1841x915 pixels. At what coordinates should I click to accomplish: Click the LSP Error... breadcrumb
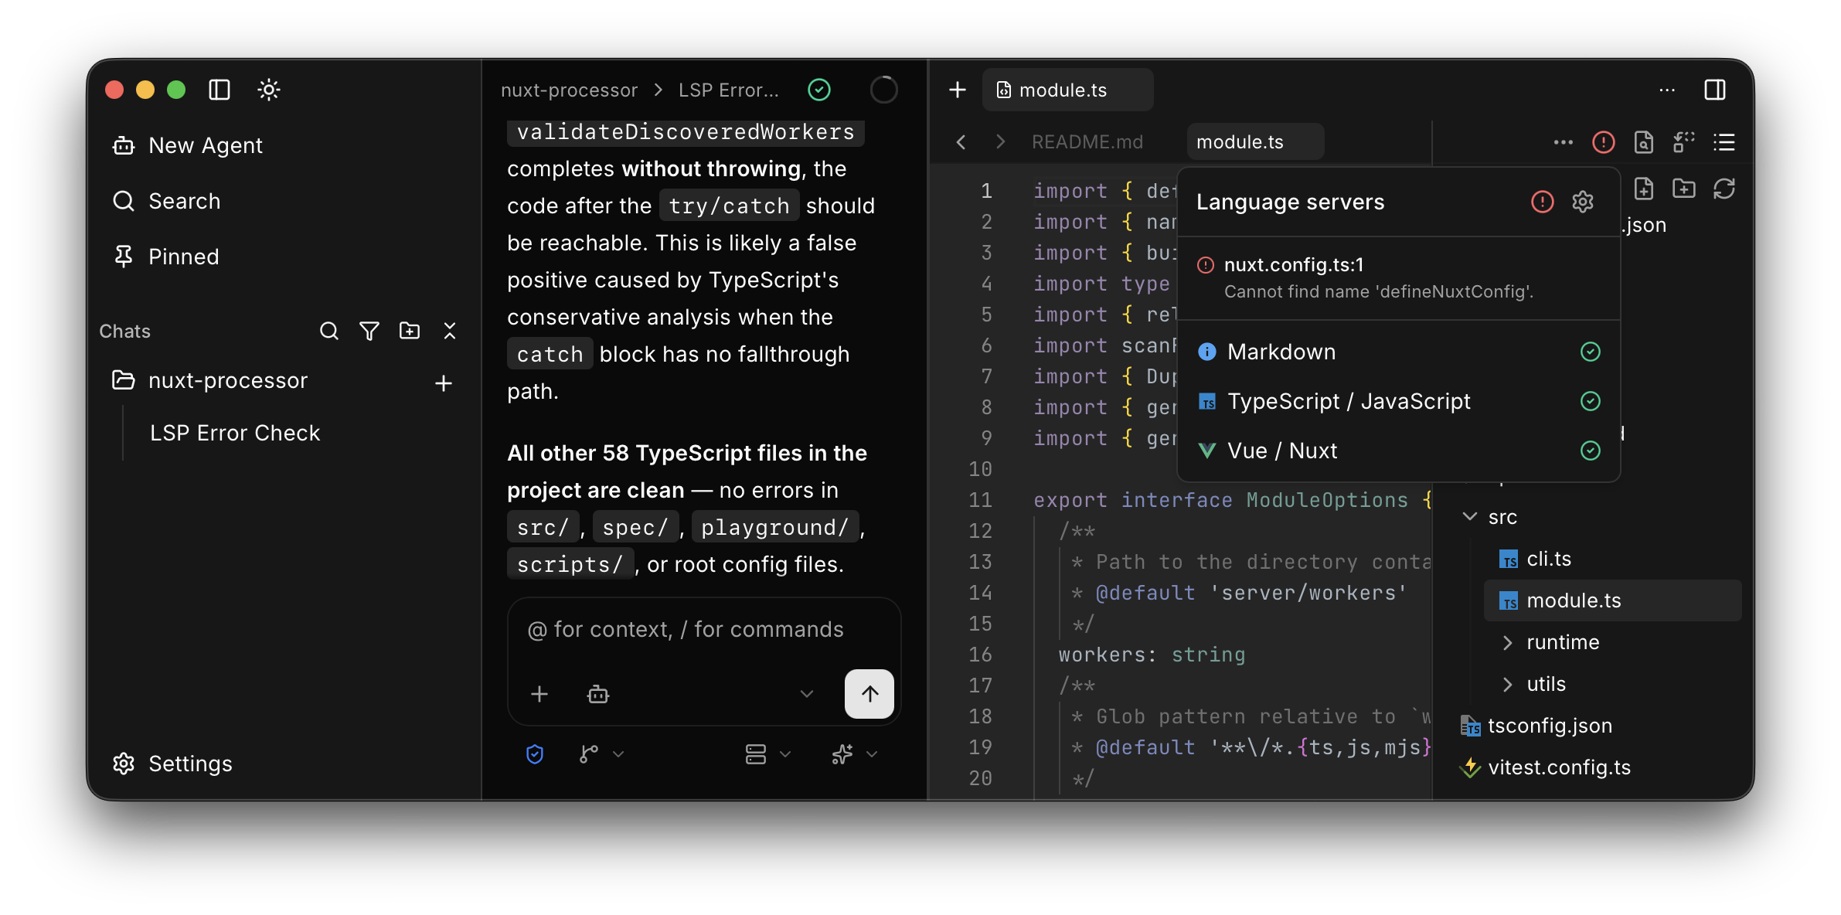click(728, 90)
